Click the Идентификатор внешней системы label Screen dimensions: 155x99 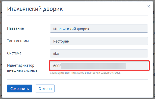click(23, 68)
